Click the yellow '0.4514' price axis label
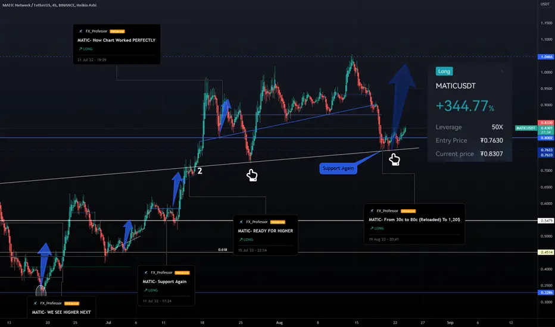Screen dimensions: 555x327 (546, 253)
